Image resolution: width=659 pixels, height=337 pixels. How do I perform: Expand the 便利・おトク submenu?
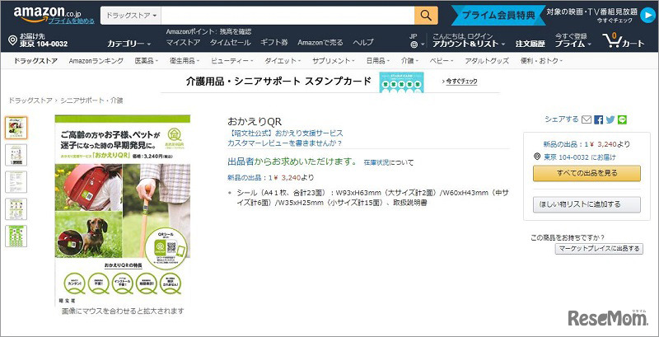pos(541,61)
